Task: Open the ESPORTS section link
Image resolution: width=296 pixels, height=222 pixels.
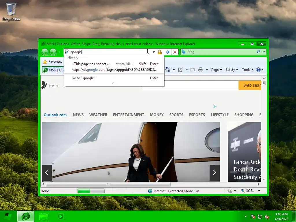Action: tap(197, 115)
